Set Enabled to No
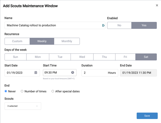Screen dimensions: 161x123 (x=119, y=25)
